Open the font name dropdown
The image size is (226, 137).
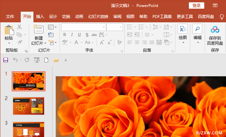[x=103, y=27]
